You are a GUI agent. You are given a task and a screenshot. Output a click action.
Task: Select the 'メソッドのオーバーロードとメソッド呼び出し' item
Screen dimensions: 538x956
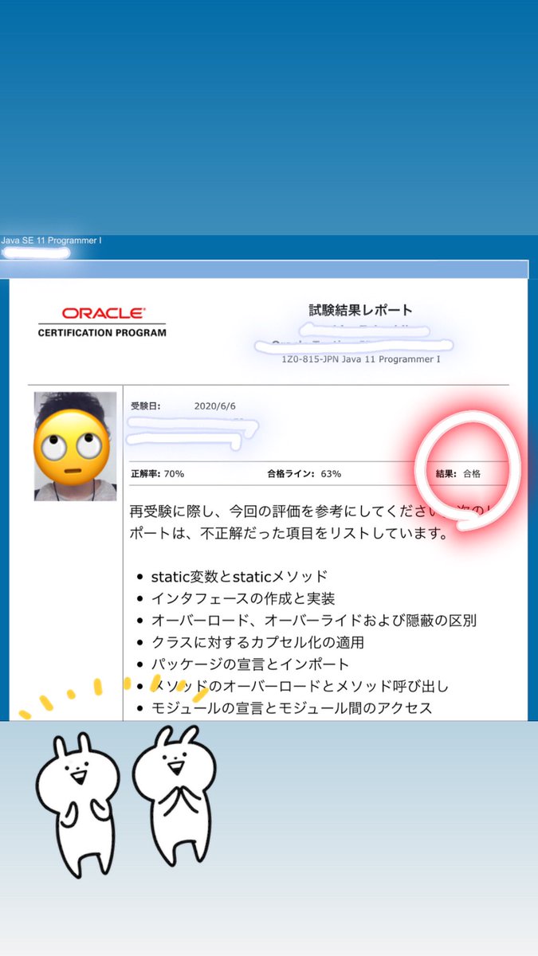300,686
